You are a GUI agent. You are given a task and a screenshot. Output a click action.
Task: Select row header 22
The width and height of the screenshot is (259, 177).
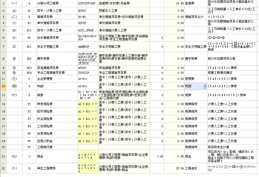click(4, 168)
